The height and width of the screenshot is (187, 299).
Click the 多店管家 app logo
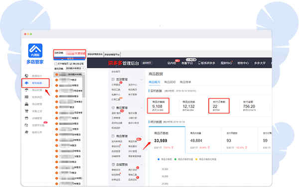coord(35,51)
